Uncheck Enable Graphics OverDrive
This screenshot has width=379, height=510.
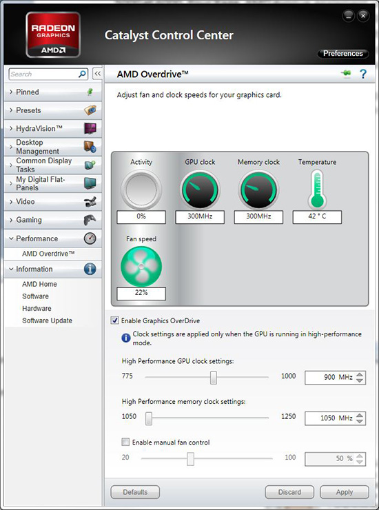[115, 320]
